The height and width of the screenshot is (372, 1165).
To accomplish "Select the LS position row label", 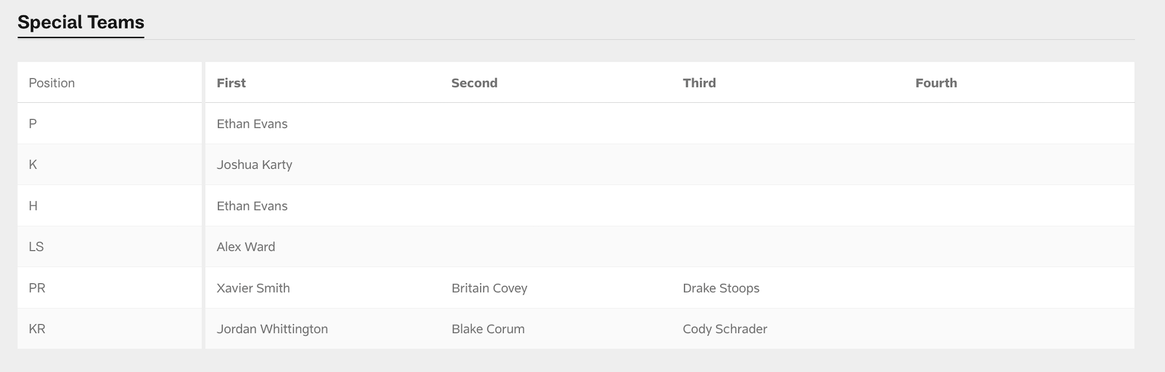I will [x=36, y=246].
